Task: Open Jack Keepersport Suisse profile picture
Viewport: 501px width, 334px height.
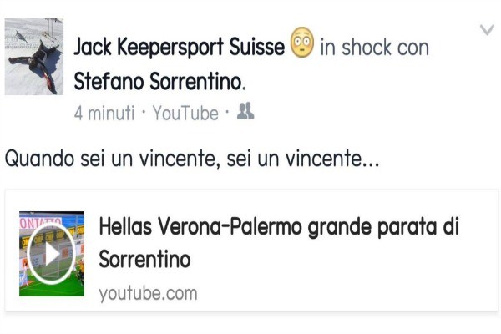Action: [x=34, y=57]
